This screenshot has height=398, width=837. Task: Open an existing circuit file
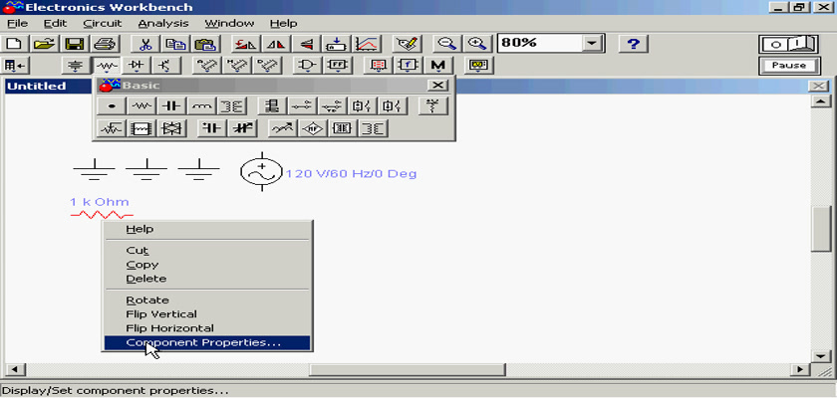(x=45, y=44)
